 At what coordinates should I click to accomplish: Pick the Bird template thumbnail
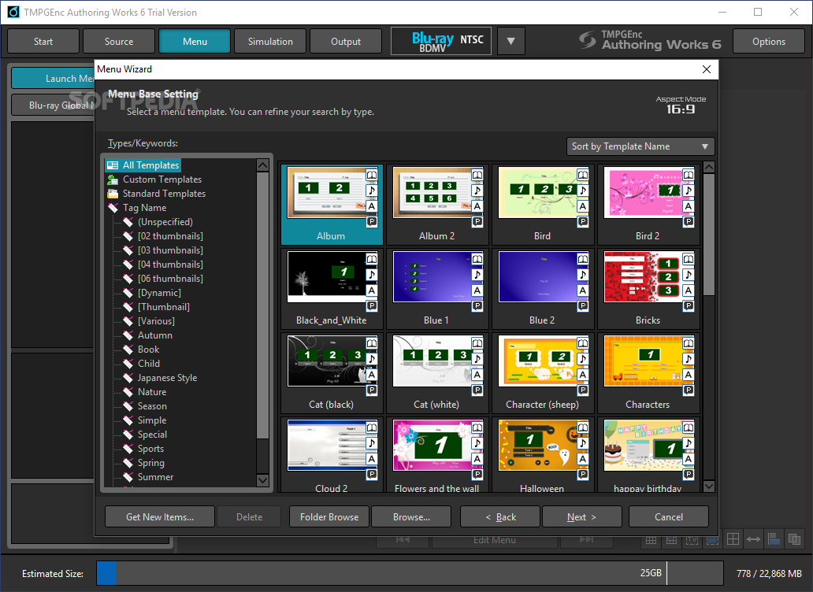tap(542, 204)
